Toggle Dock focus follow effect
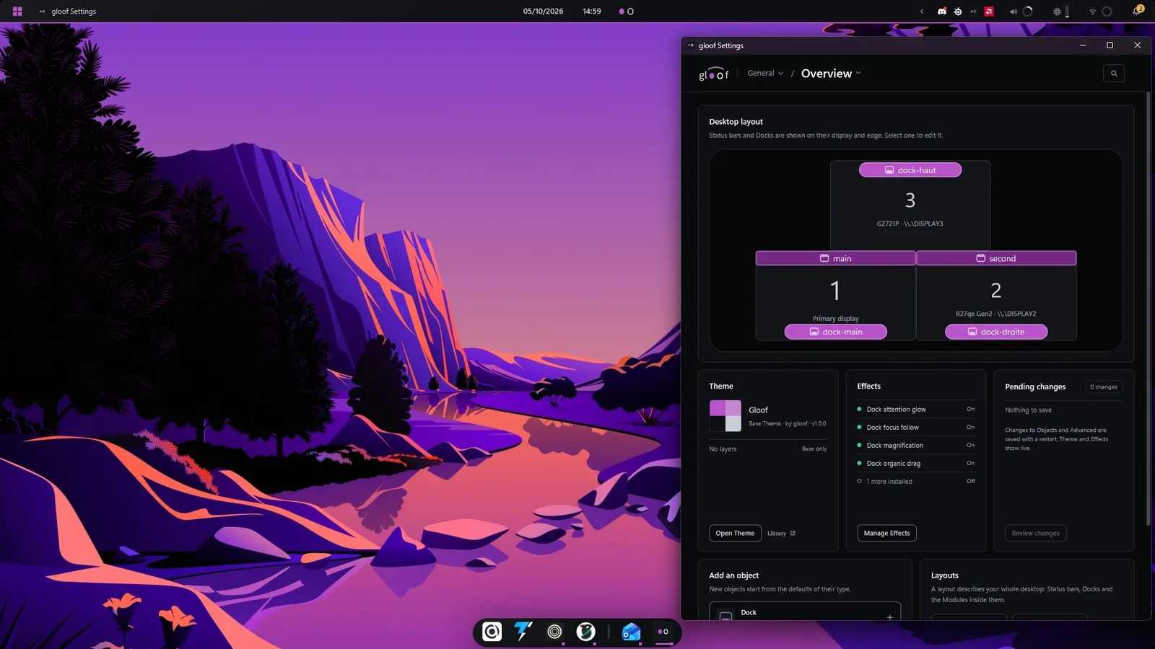The image size is (1155, 649). [x=915, y=427]
